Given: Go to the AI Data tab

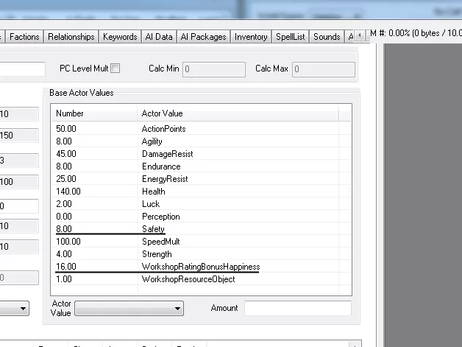Looking at the screenshot, I should coord(159,37).
